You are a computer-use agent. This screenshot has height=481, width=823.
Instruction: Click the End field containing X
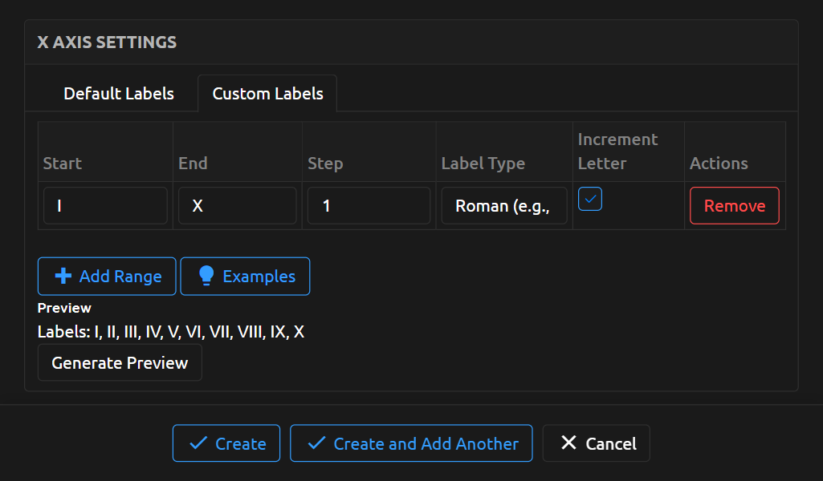[x=237, y=206]
